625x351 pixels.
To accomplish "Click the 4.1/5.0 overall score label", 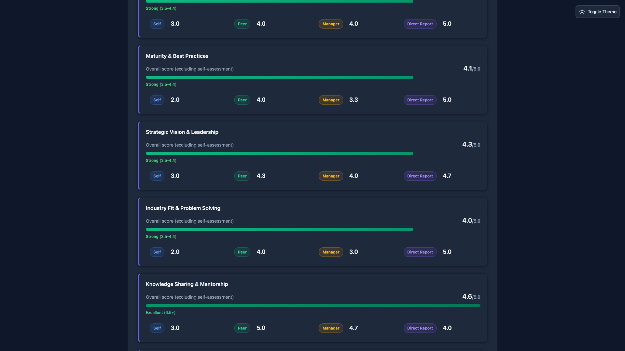I will tap(471, 69).
